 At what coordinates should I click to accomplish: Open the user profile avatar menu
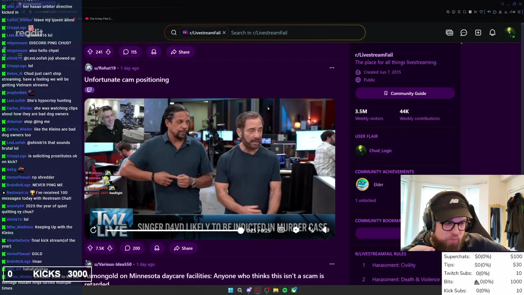510,32
